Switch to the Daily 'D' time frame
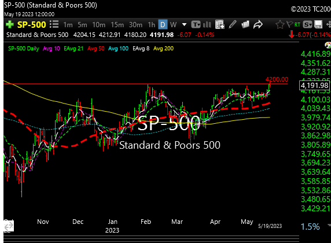This screenshot has width=331, height=243. (x=163, y=25)
